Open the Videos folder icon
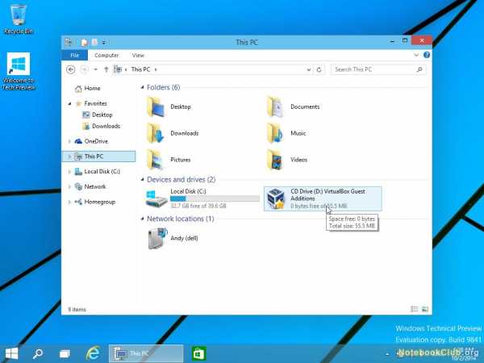The height and width of the screenshot is (363, 484). coord(276,159)
